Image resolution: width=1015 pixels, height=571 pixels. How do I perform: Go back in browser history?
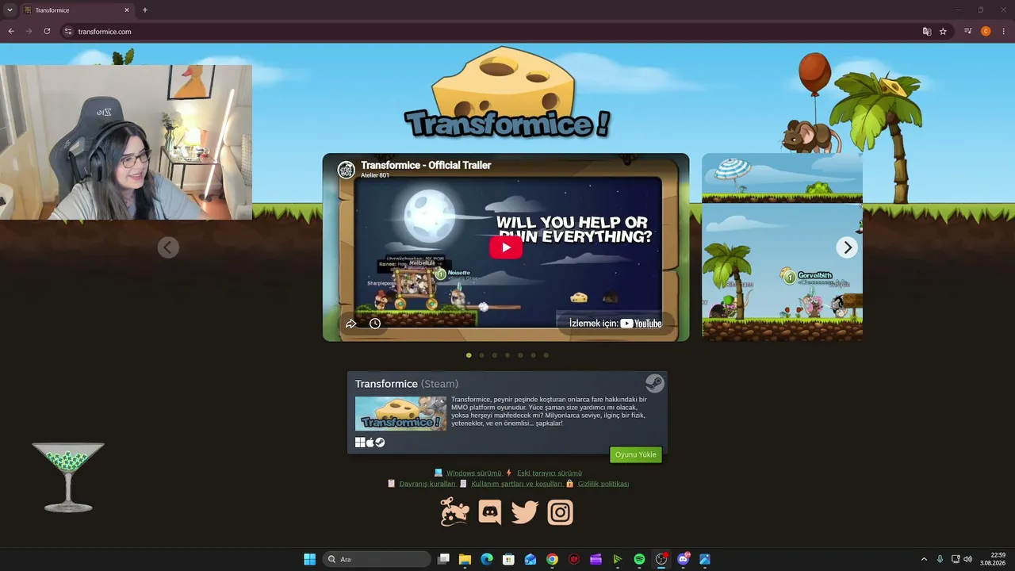coord(11,32)
